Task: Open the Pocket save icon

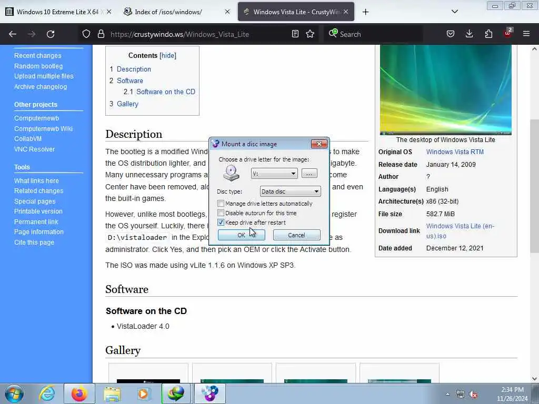Action: [451, 34]
